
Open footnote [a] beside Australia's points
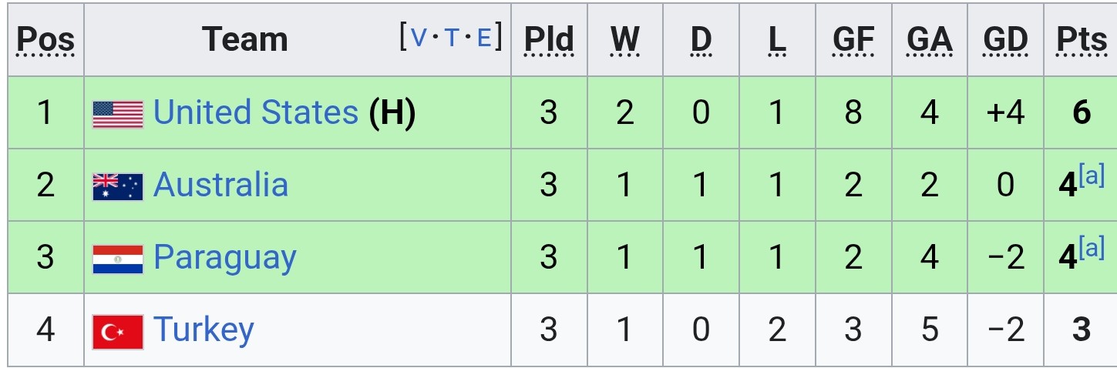point(1092,176)
